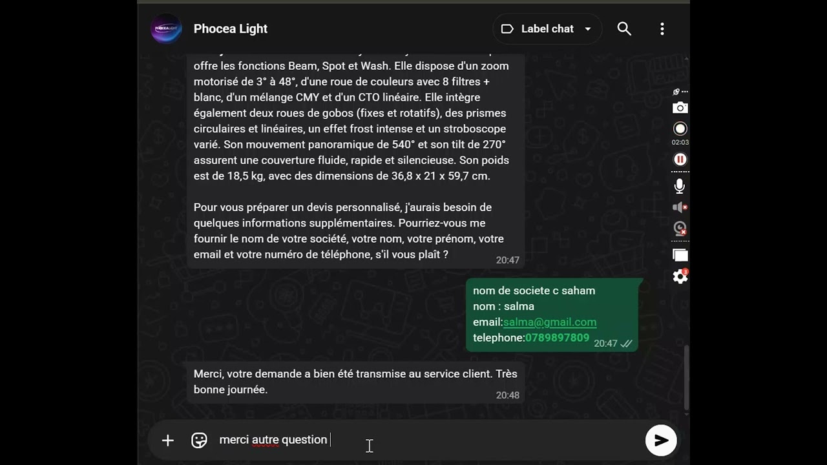Image resolution: width=827 pixels, height=465 pixels.
Task: Toggle the microphone in the recorder toolbar
Action: pos(680,187)
